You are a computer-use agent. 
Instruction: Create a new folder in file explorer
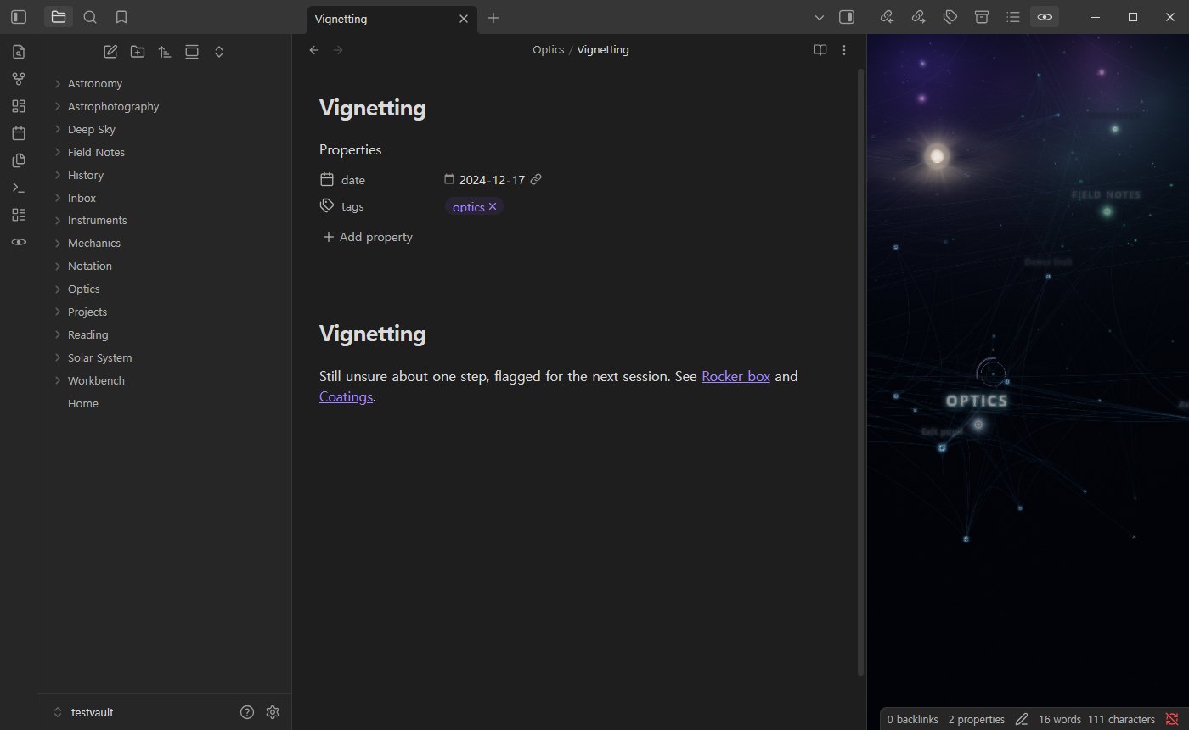coord(138,52)
